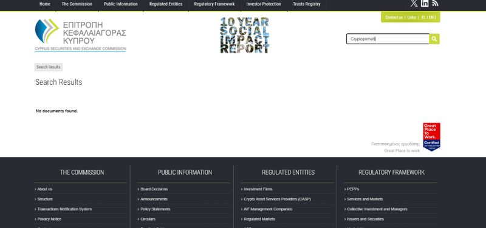This screenshot has height=228, width=486.
Task: Click THE COMMISSION footer heading
Action: (82, 172)
